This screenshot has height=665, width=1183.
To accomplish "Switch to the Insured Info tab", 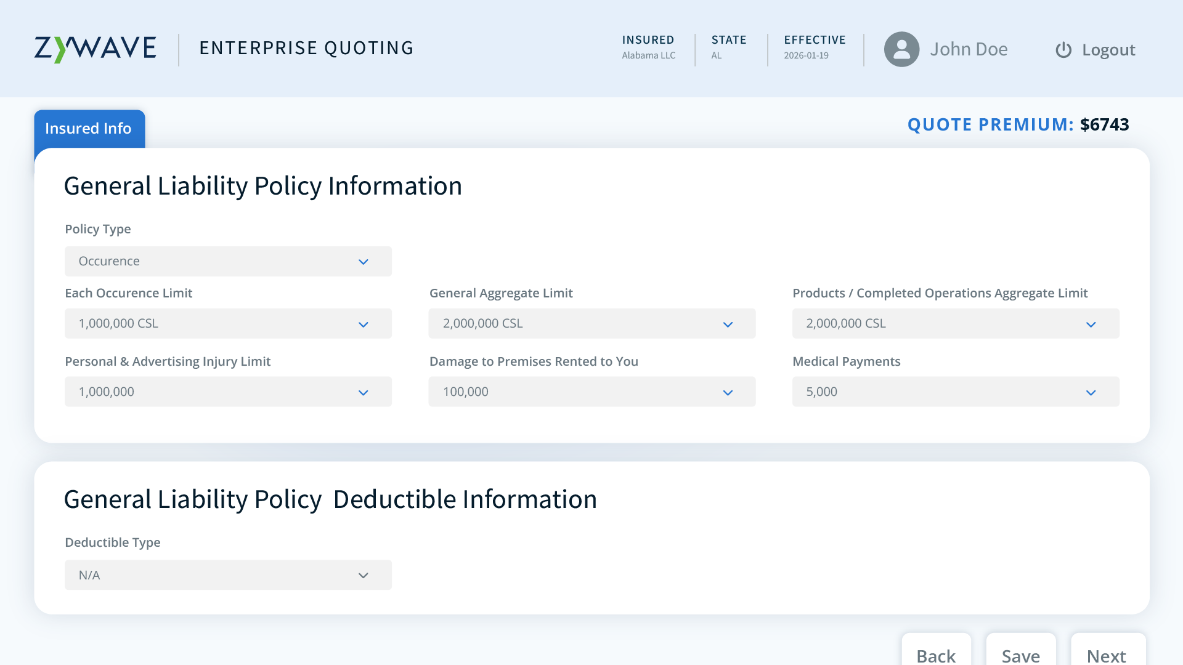I will [x=89, y=128].
